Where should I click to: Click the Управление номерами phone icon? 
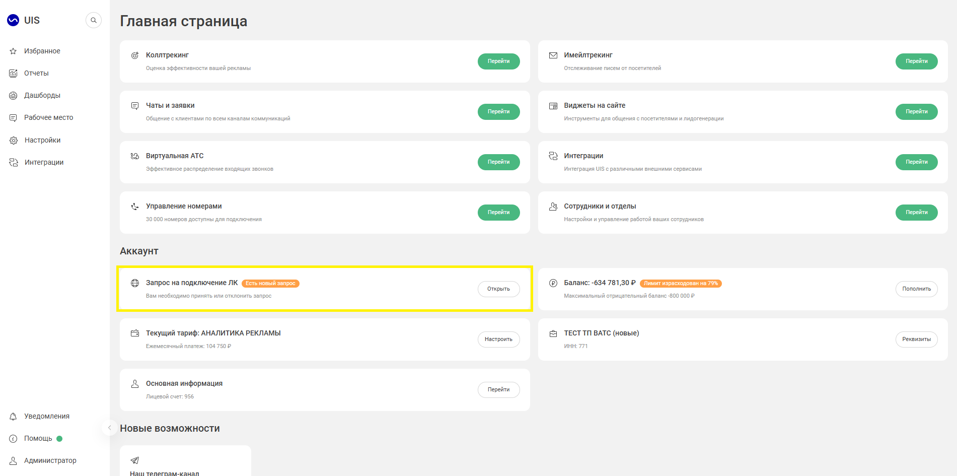pyautogui.click(x=135, y=207)
